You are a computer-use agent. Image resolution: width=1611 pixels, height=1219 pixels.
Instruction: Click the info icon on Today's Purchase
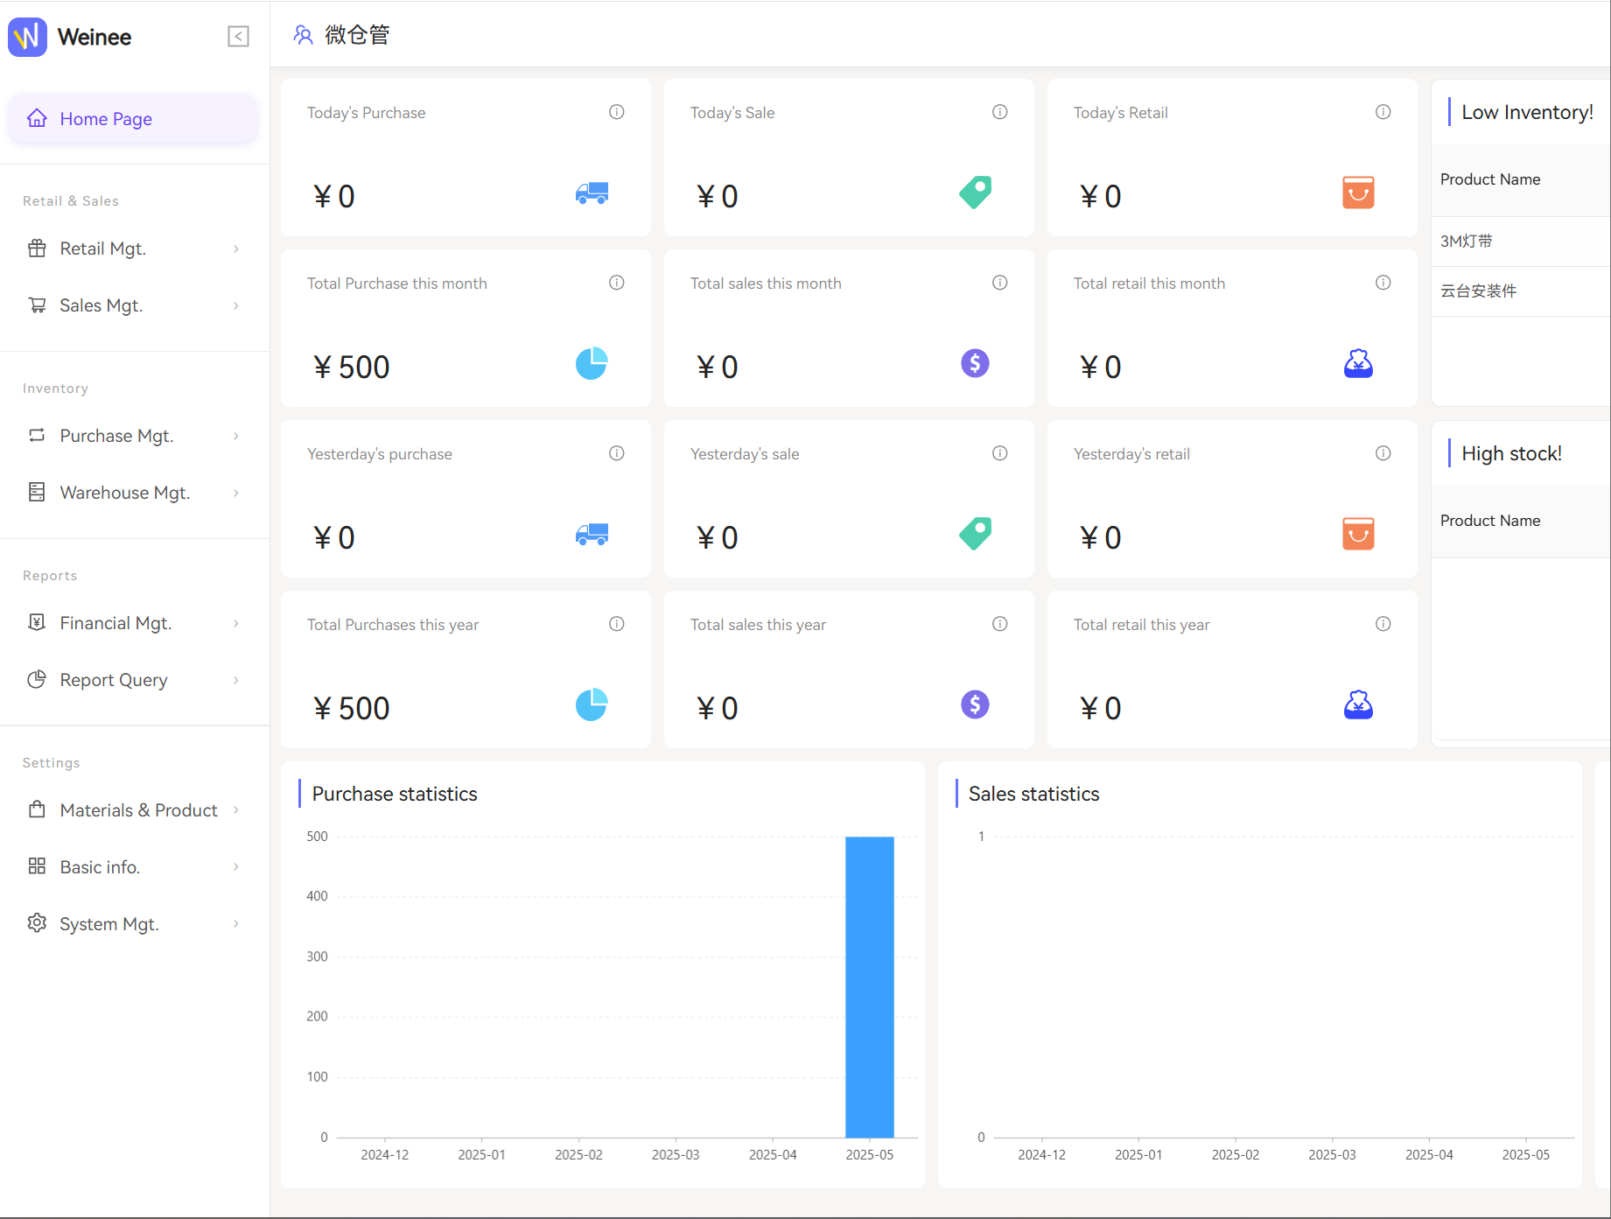click(617, 112)
